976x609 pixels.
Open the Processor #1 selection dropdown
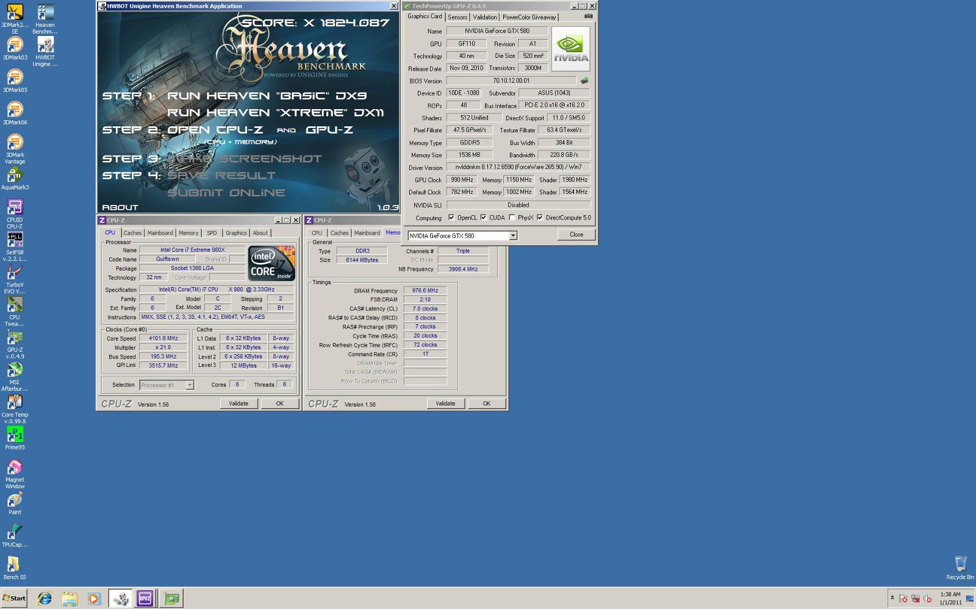click(190, 385)
